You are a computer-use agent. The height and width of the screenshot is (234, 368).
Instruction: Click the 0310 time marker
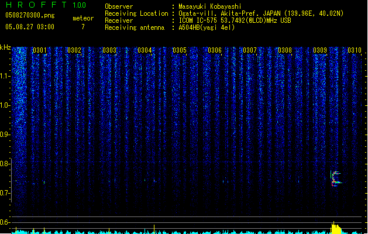pos(355,50)
